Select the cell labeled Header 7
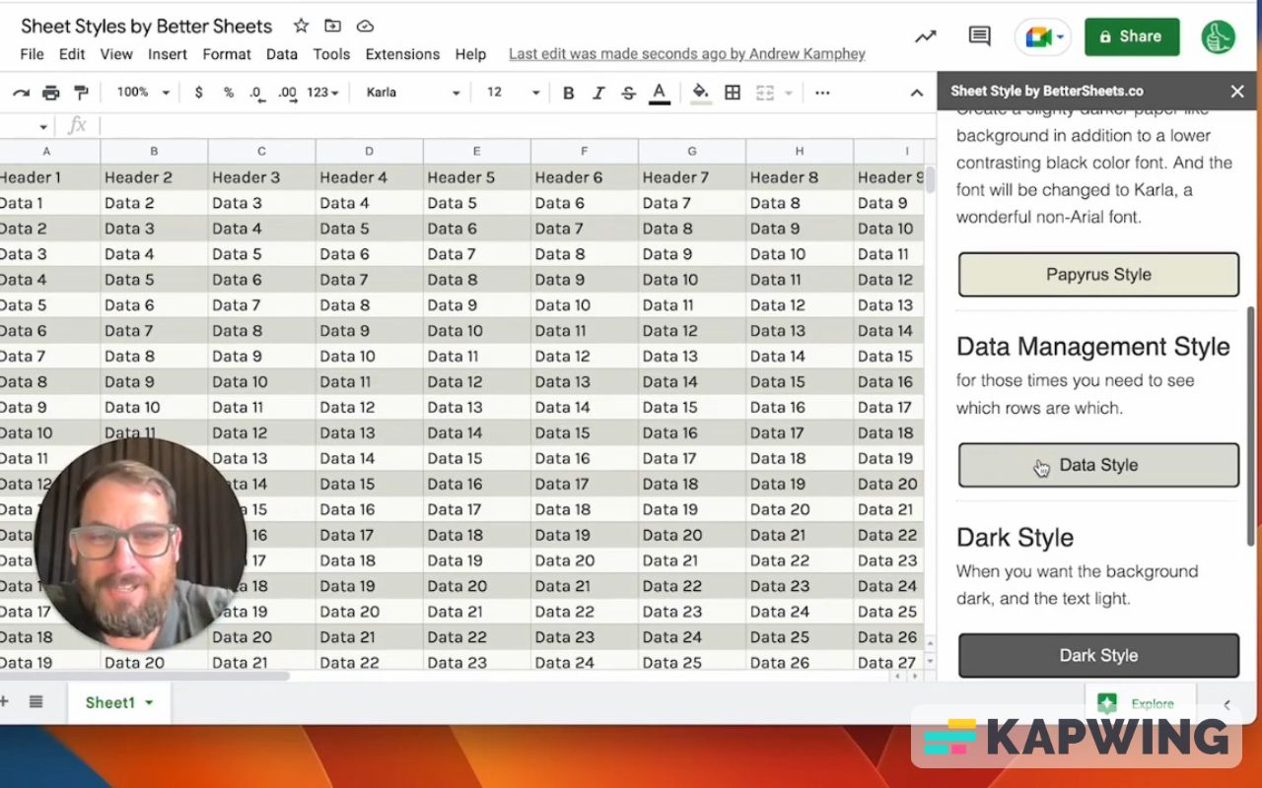Screen dimensions: 1262x788 (691, 177)
